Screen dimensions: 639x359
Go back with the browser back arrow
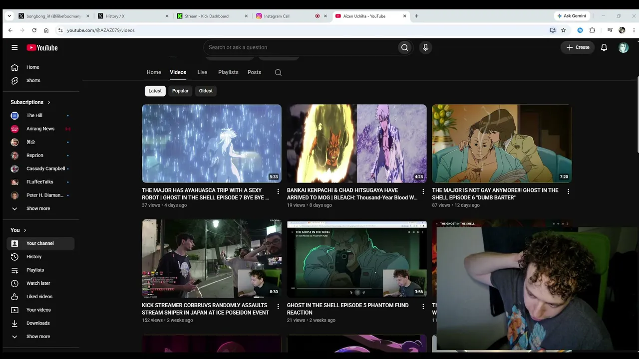[x=10, y=30]
